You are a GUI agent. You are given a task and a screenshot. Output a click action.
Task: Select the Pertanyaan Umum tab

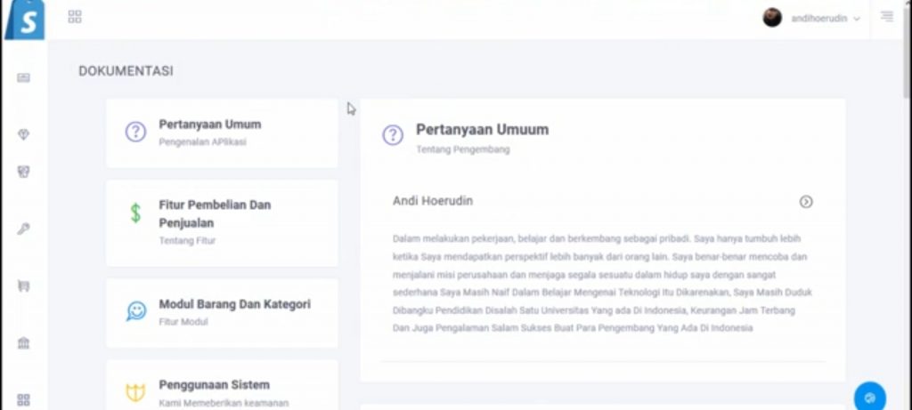(222, 133)
